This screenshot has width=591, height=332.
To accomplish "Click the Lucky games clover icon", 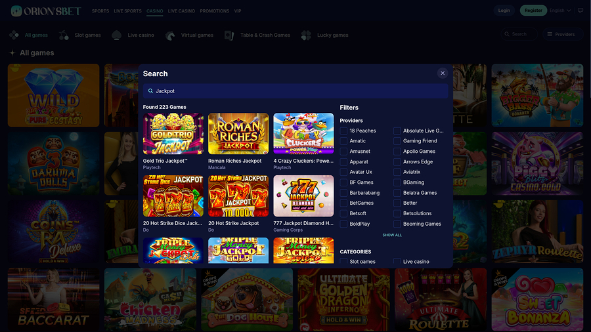I will [x=306, y=35].
